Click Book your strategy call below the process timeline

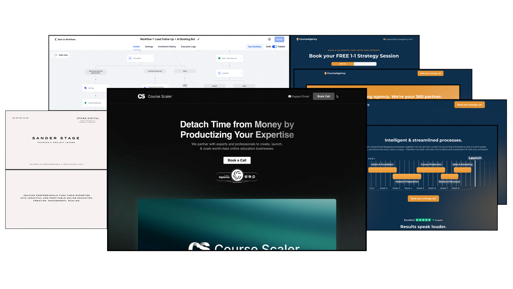423,199
